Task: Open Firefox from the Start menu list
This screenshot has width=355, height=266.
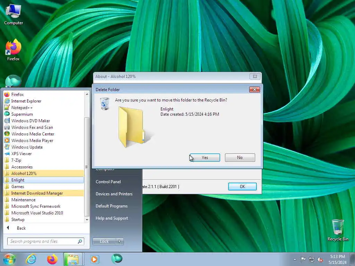Action: tap(44, 95)
